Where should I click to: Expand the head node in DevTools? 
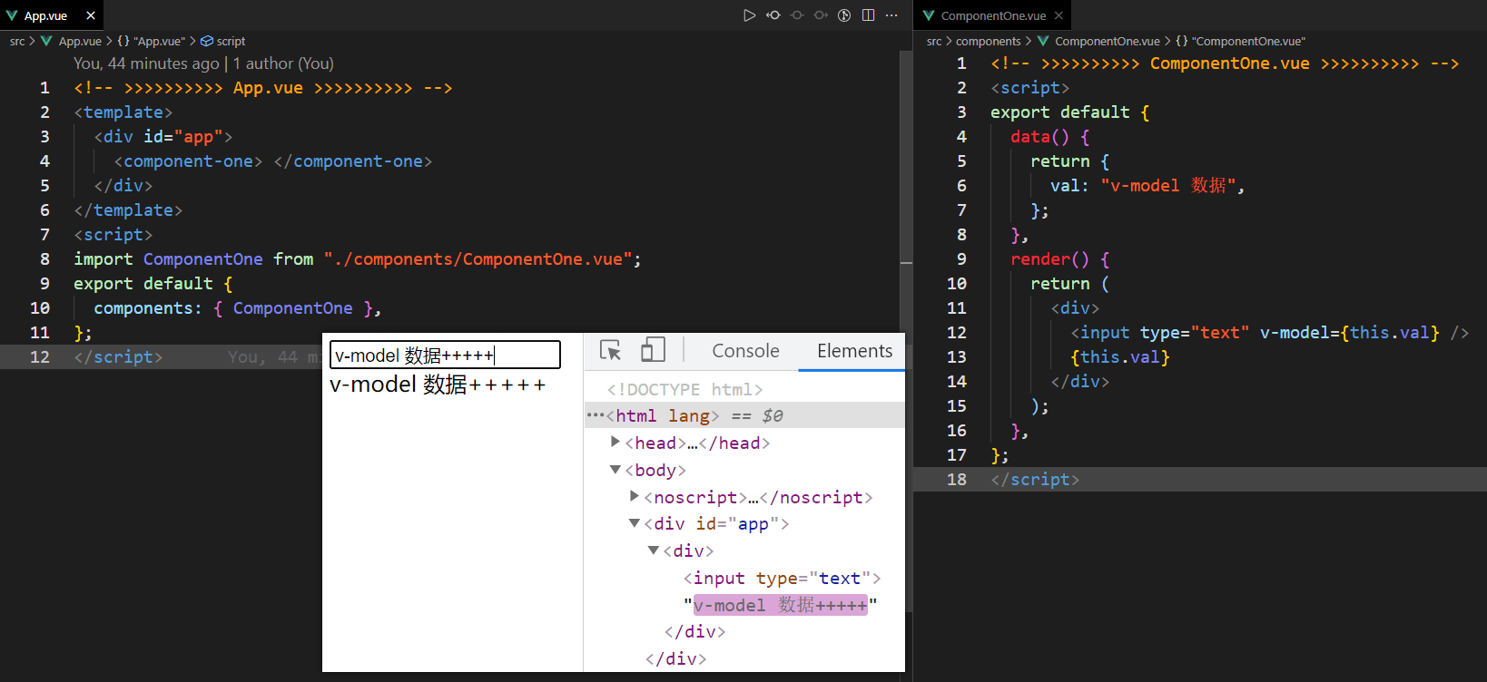point(615,442)
